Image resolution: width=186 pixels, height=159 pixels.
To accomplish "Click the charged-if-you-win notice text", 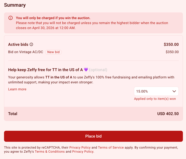I will (53, 18).
